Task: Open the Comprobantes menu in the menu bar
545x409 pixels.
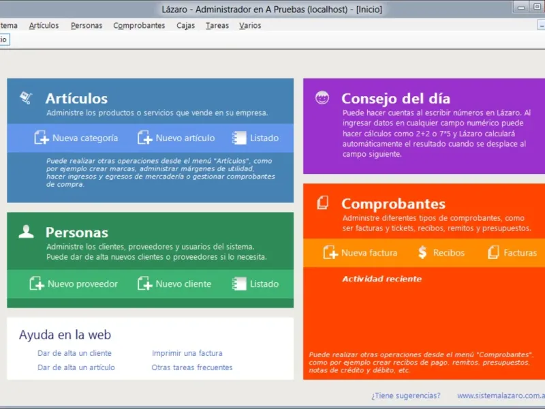Action: pos(139,26)
